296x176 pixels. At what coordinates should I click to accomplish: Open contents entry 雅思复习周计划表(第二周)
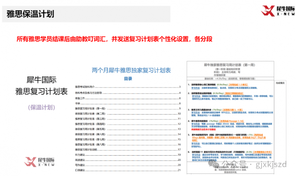point(128,114)
